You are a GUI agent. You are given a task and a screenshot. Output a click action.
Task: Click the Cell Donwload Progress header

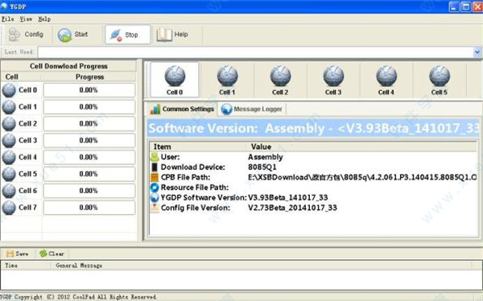point(68,66)
